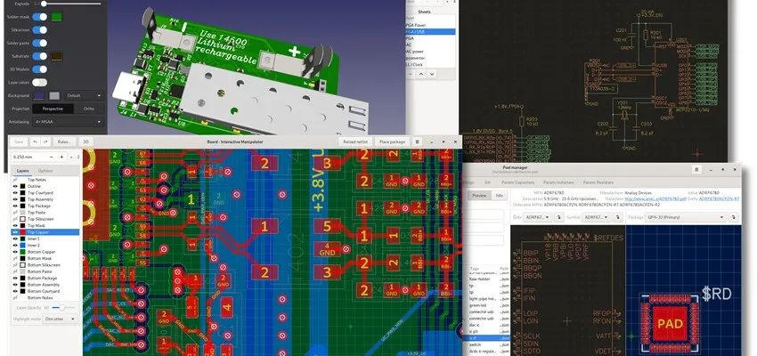This screenshot has width=757, height=356.
Task: Click the green Solder mask color swatch
Action: 56,16
